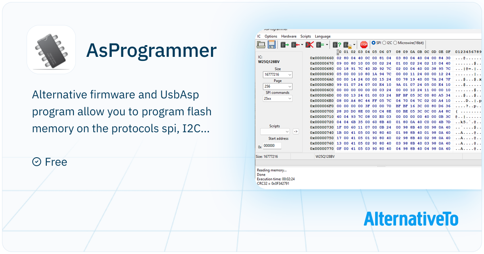484x254 pixels.
Task: Click the chip padlock protection icon
Action: click(x=347, y=44)
